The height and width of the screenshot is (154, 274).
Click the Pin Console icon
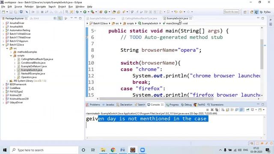[247, 110]
